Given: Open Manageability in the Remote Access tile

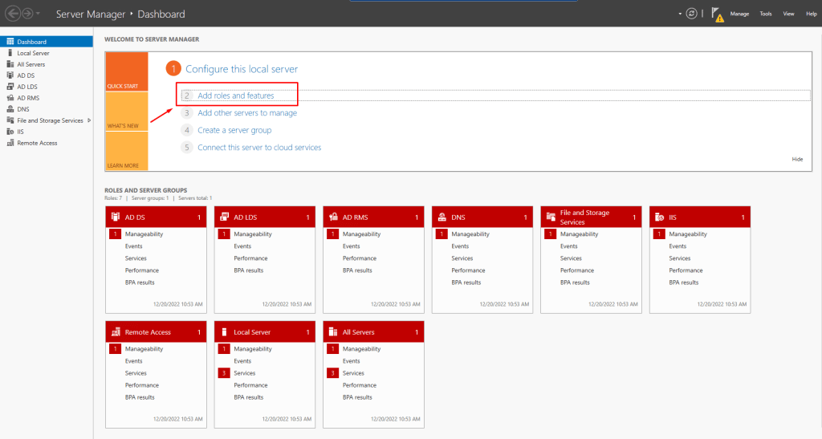Looking at the screenshot, I should 144,349.
